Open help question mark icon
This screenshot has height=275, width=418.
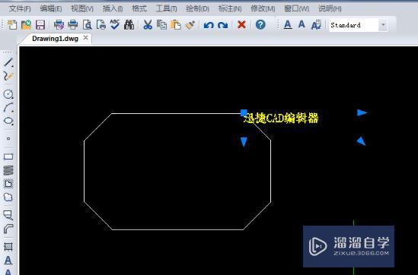coord(260,25)
